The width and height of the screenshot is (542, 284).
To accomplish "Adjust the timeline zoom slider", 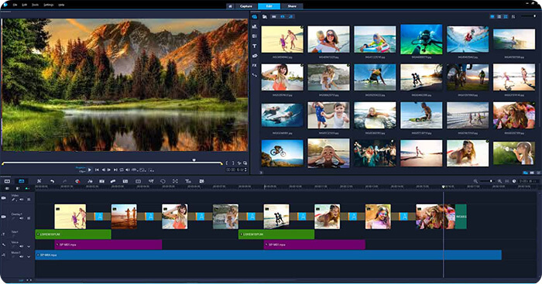I will point(487,181).
